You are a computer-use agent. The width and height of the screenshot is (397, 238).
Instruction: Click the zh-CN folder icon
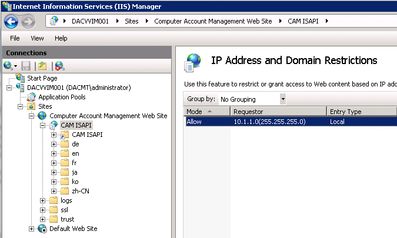coord(65,191)
